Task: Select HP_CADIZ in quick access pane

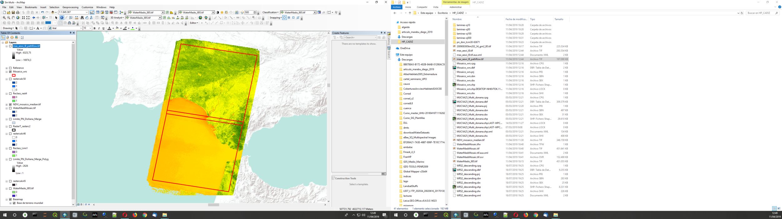Action: click(x=407, y=42)
